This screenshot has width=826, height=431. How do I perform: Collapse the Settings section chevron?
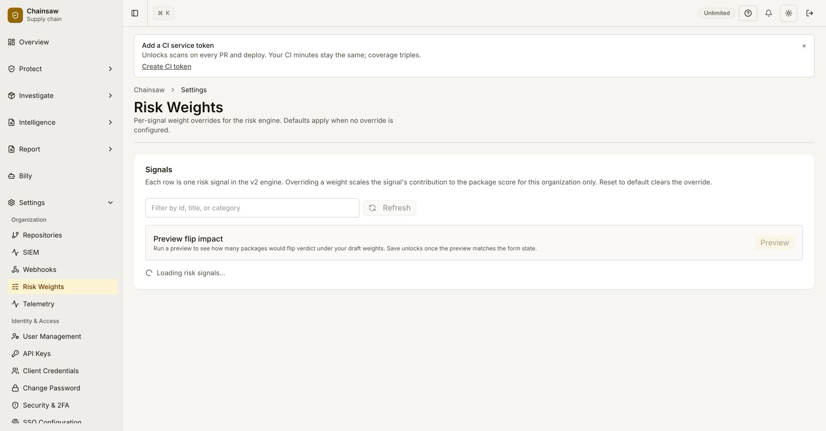[110, 203]
